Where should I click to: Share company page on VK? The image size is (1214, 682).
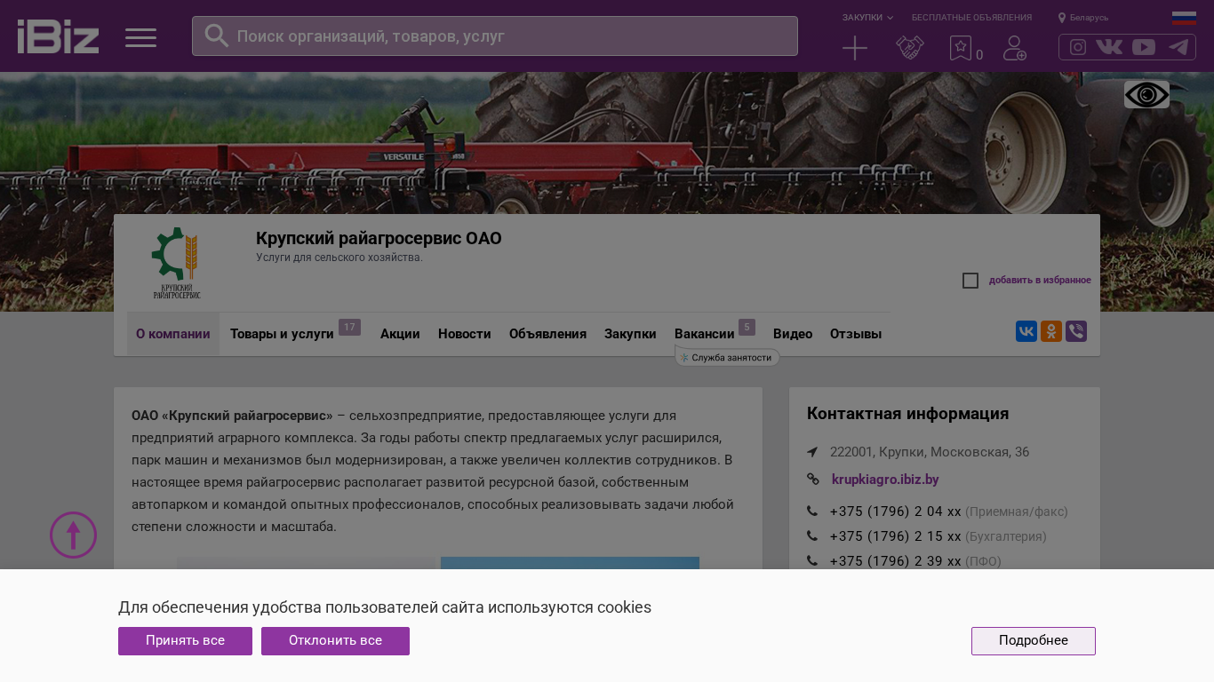[x=1026, y=331]
